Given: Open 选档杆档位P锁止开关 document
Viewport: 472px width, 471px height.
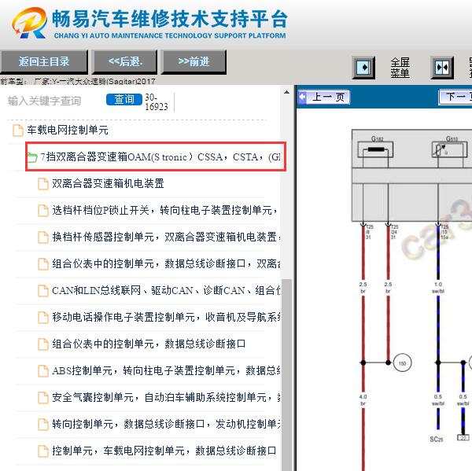Looking at the screenshot, I should 164,211.
